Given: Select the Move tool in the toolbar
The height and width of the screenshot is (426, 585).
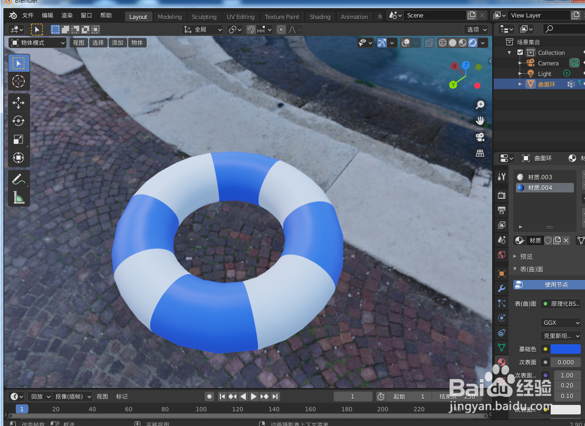Looking at the screenshot, I should coord(18,103).
